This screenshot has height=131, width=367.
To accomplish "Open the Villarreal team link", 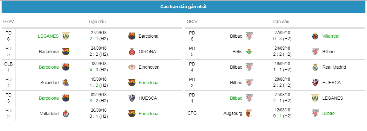I will click(x=331, y=36).
